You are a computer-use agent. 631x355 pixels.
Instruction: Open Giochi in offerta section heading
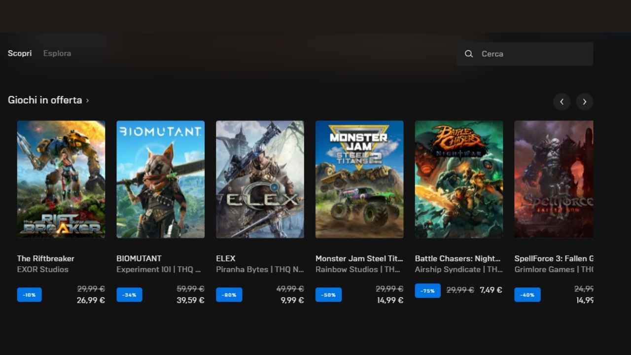(x=45, y=100)
